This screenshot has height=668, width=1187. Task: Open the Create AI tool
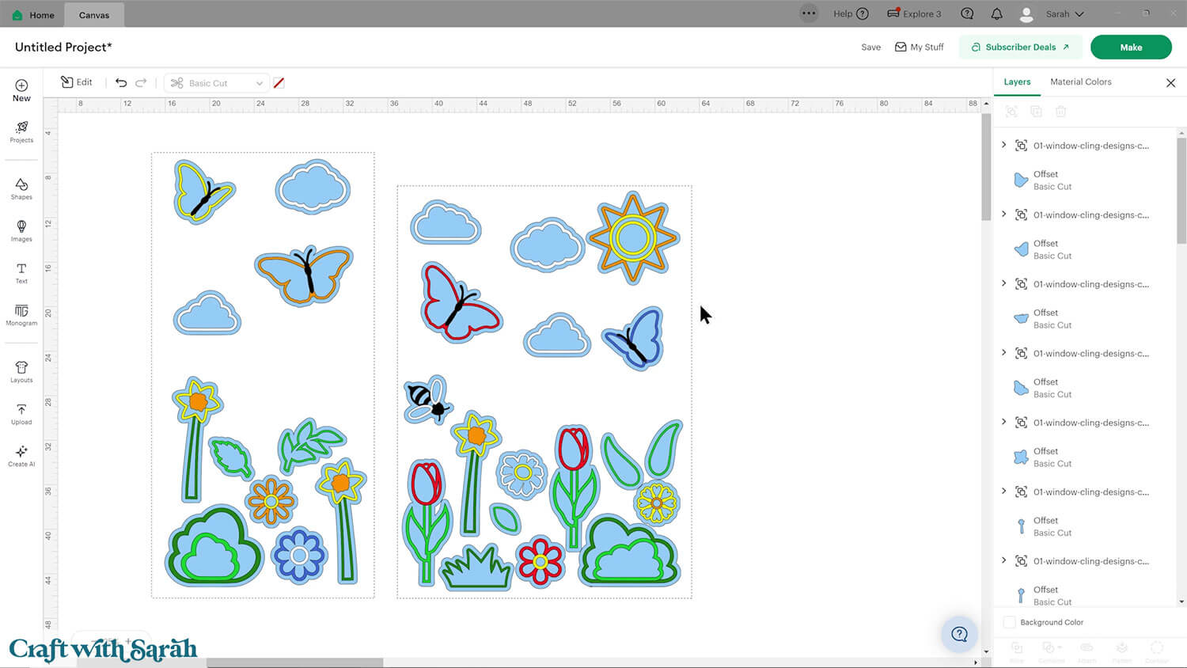tap(21, 456)
